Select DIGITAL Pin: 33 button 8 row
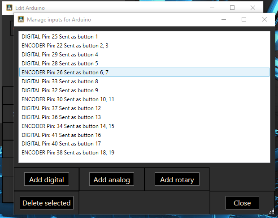 click(x=144, y=81)
